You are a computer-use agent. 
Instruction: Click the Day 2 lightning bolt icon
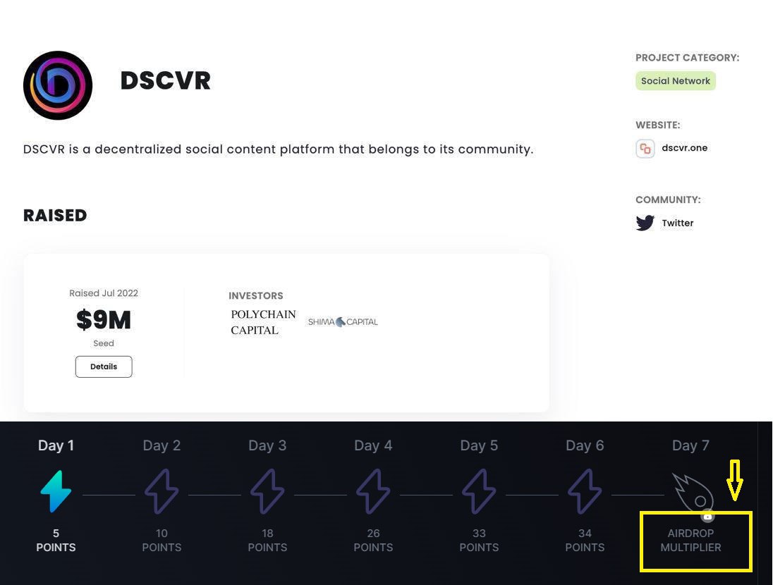[162, 491]
